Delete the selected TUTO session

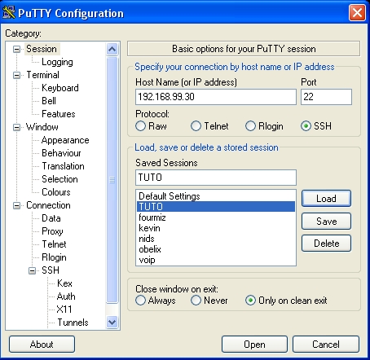click(326, 244)
